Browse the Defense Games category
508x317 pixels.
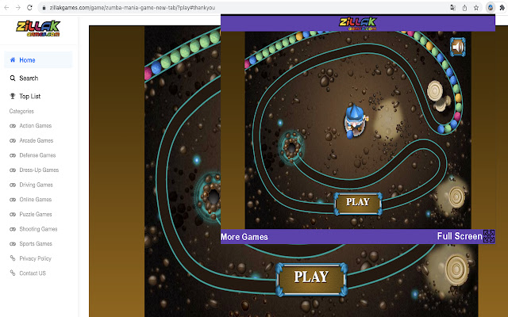(x=37, y=155)
